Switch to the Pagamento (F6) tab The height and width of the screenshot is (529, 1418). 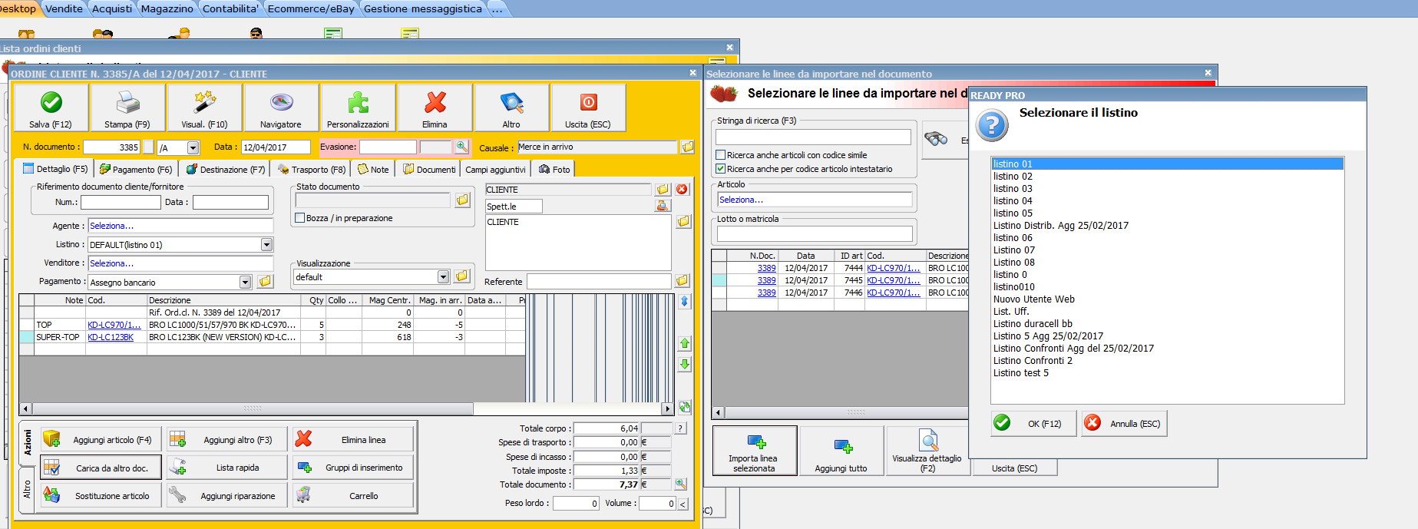pyautogui.click(x=137, y=169)
